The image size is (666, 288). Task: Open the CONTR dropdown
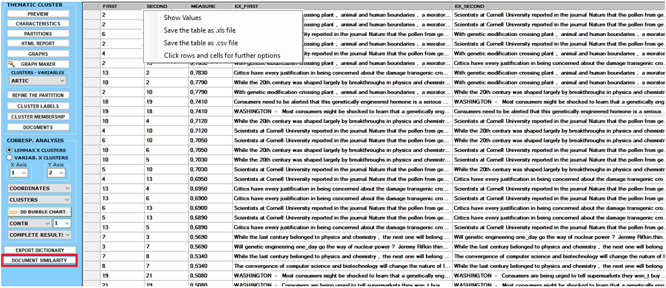pyautogui.click(x=29, y=223)
